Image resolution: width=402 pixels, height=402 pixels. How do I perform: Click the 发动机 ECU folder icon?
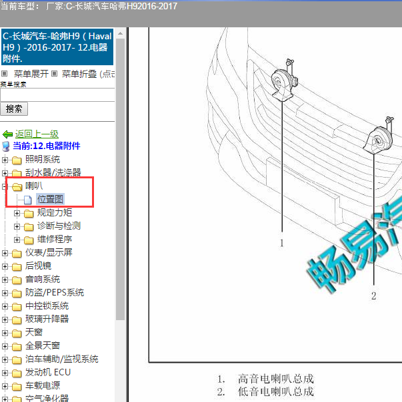pyautogui.click(x=17, y=373)
